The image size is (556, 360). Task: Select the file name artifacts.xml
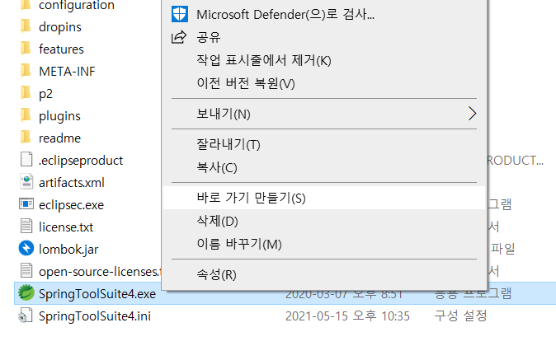click(72, 183)
